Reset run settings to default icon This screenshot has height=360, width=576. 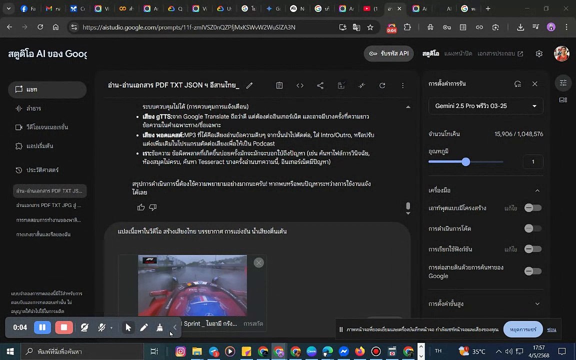tap(517, 84)
